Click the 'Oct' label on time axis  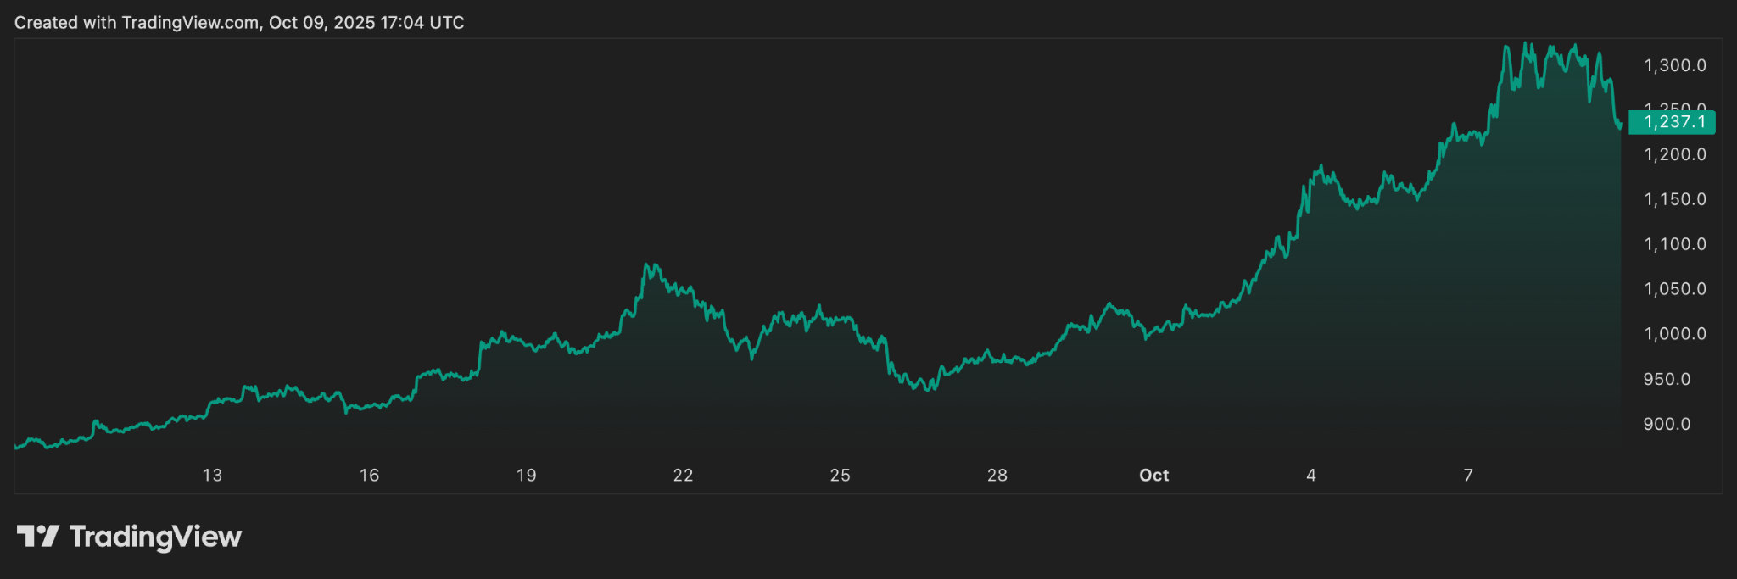click(x=1153, y=476)
